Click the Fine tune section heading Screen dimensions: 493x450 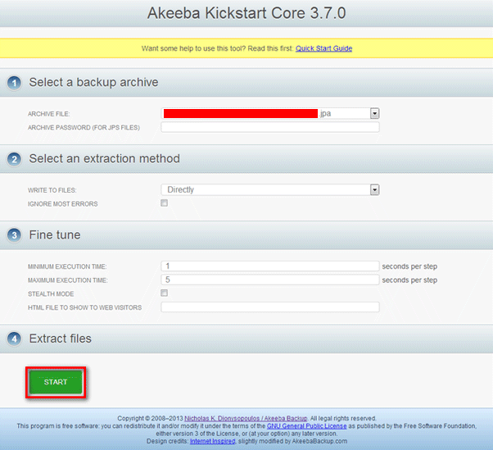[54, 235]
